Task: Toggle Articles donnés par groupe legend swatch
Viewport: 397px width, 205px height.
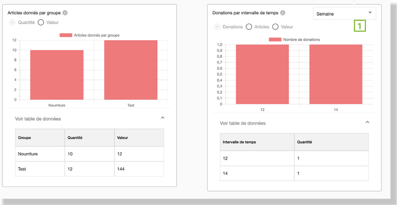Action: click(66, 35)
